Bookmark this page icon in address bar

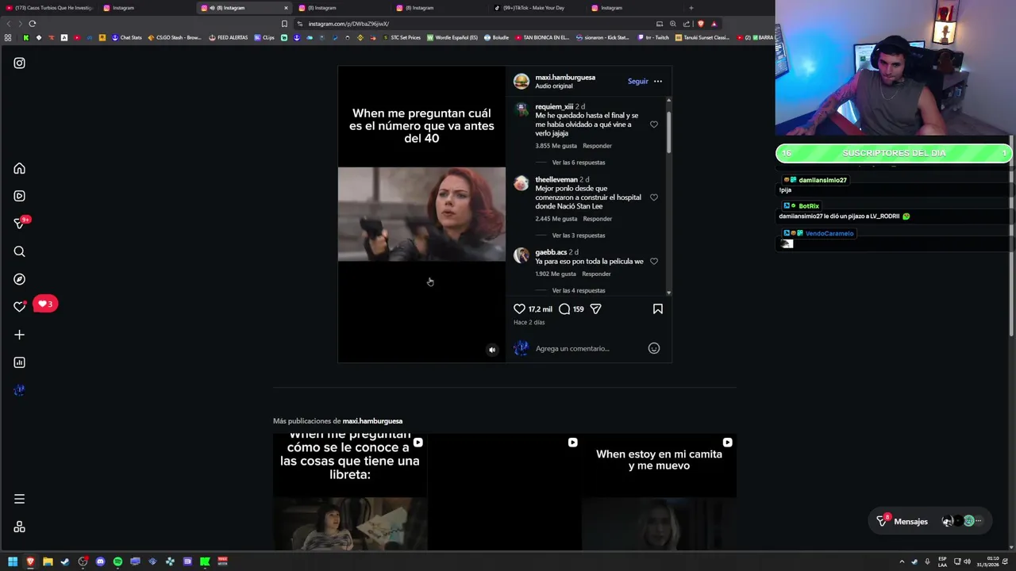284,24
